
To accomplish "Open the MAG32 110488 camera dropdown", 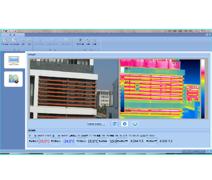I will tap(96, 124).
